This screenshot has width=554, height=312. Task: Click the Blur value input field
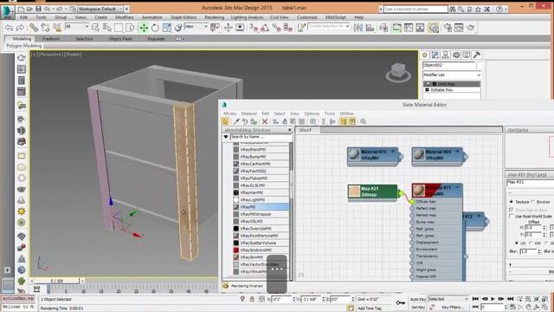click(x=528, y=251)
